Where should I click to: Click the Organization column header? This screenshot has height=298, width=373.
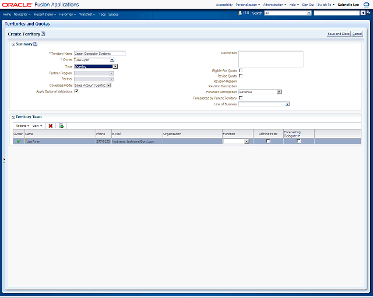tap(192, 134)
